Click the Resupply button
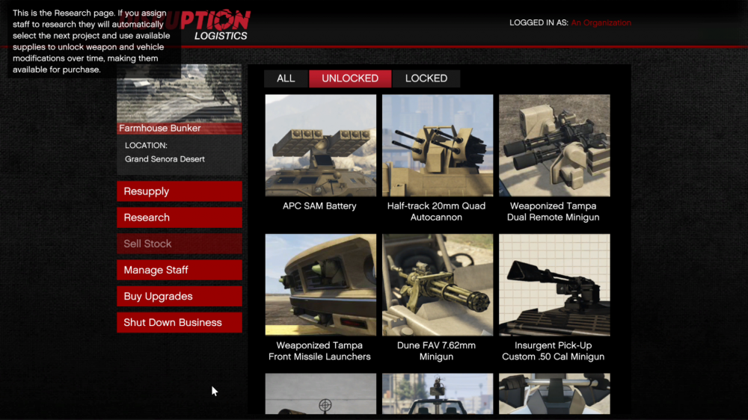Image resolution: width=748 pixels, height=420 pixels. (x=180, y=191)
